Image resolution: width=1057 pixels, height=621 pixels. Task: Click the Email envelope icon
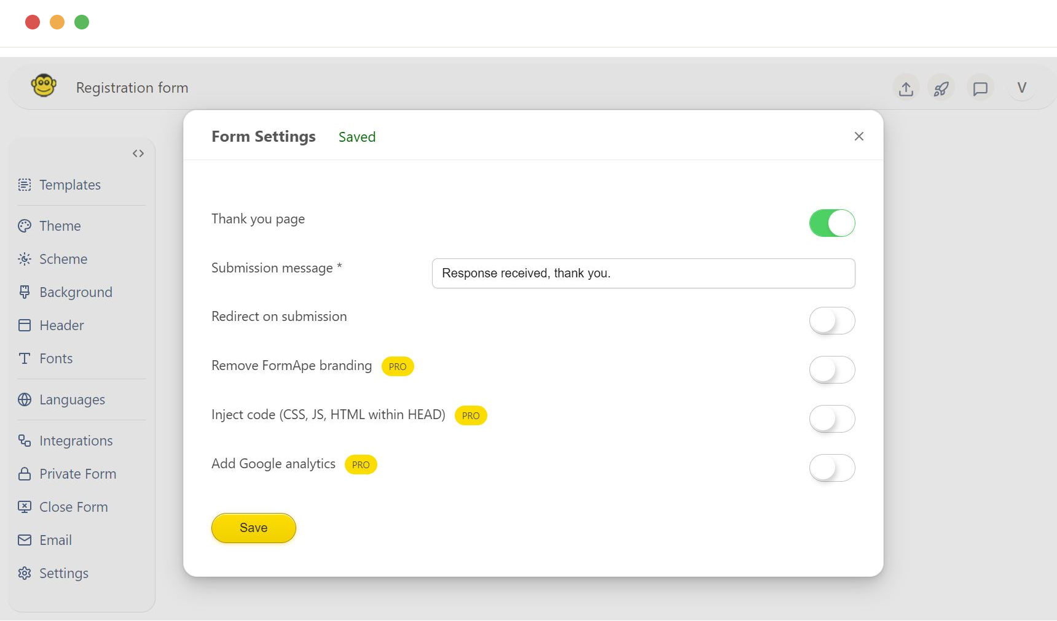(x=25, y=540)
